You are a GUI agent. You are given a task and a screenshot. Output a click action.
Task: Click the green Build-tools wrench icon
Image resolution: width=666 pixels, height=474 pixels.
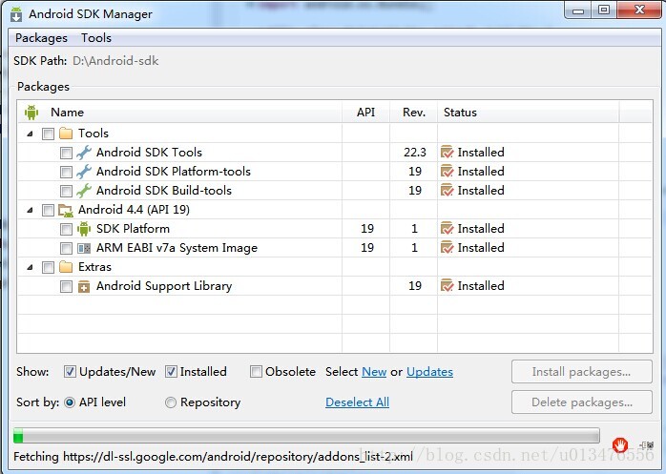[x=84, y=191]
